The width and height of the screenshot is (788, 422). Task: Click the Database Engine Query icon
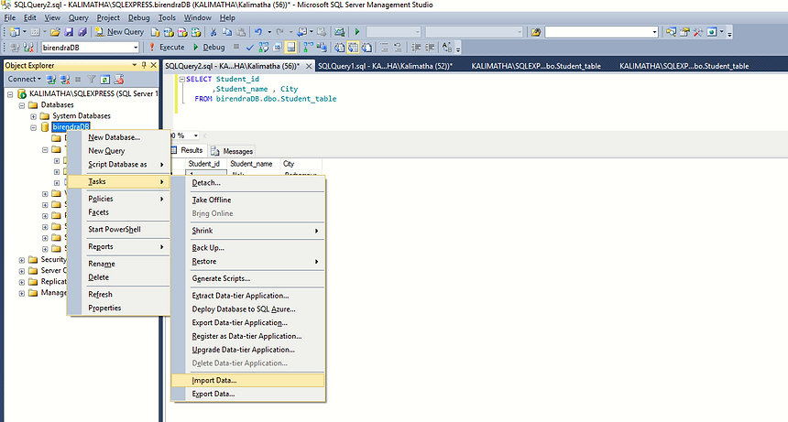tap(155, 32)
